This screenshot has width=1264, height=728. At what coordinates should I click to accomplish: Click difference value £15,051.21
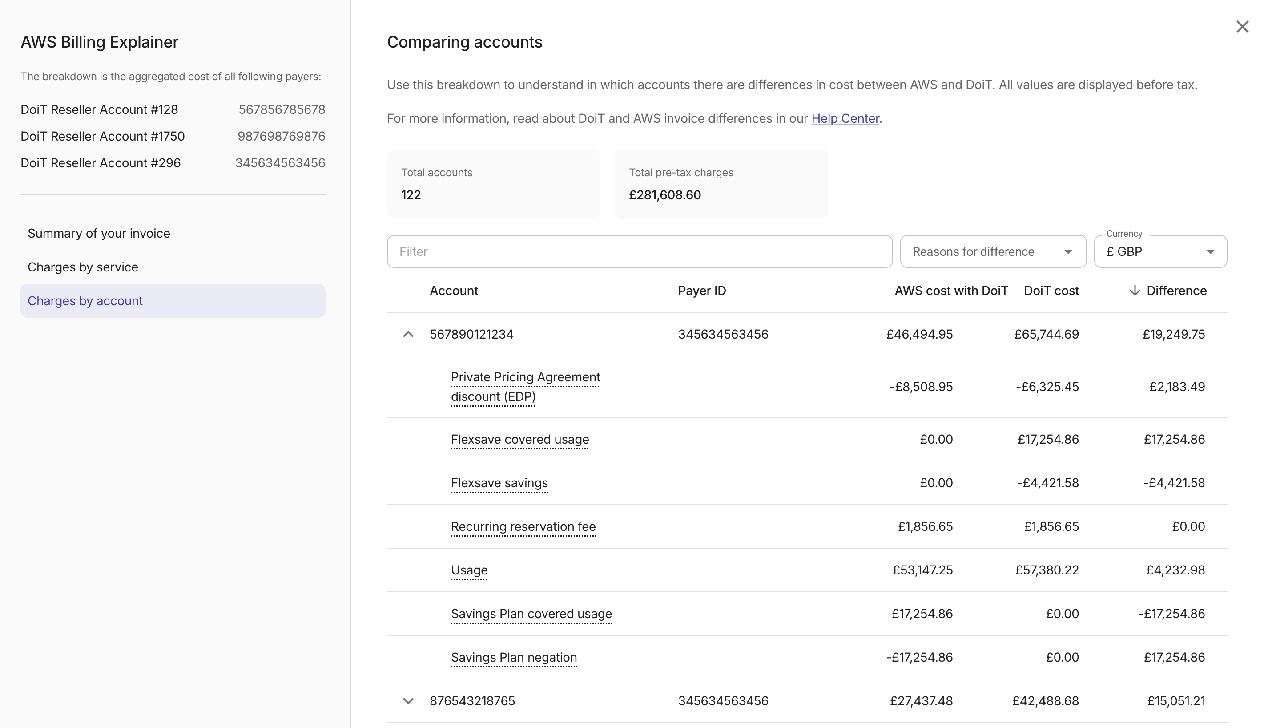(x=1176, y=701)
